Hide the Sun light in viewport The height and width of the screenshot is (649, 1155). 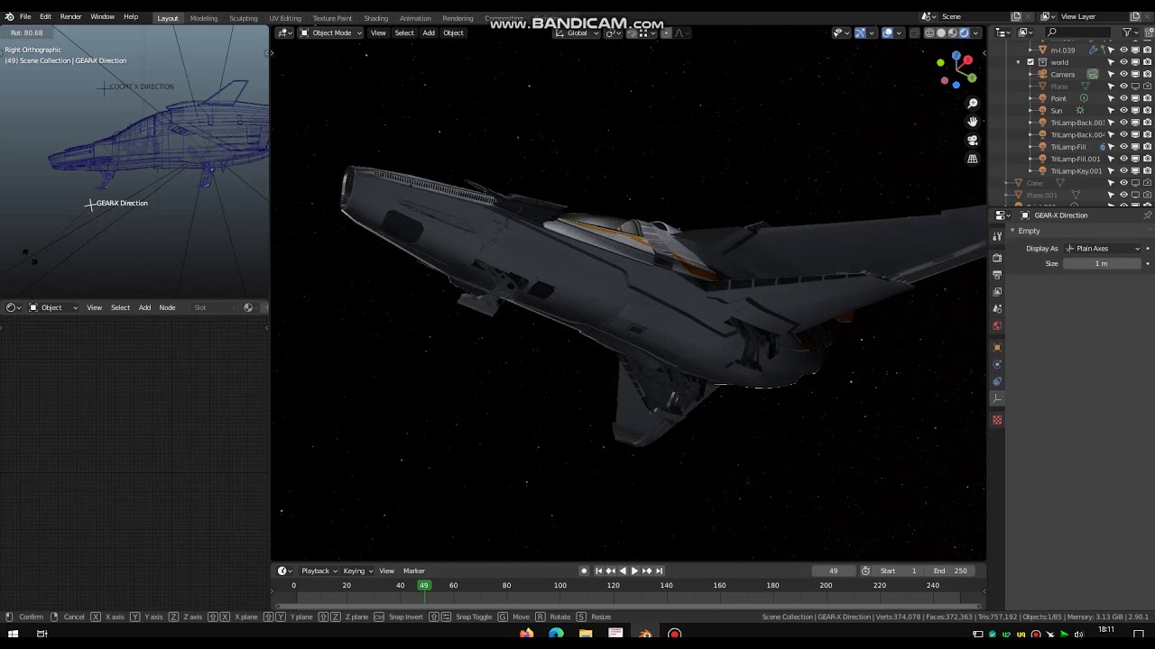[1123, 111]
